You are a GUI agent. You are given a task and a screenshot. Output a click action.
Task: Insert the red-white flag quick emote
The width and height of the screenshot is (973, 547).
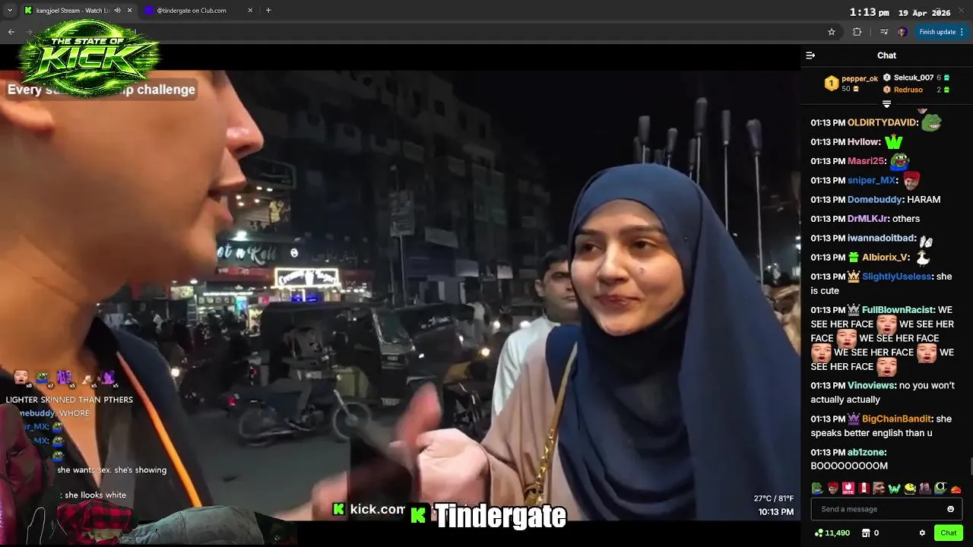[864, 489]
